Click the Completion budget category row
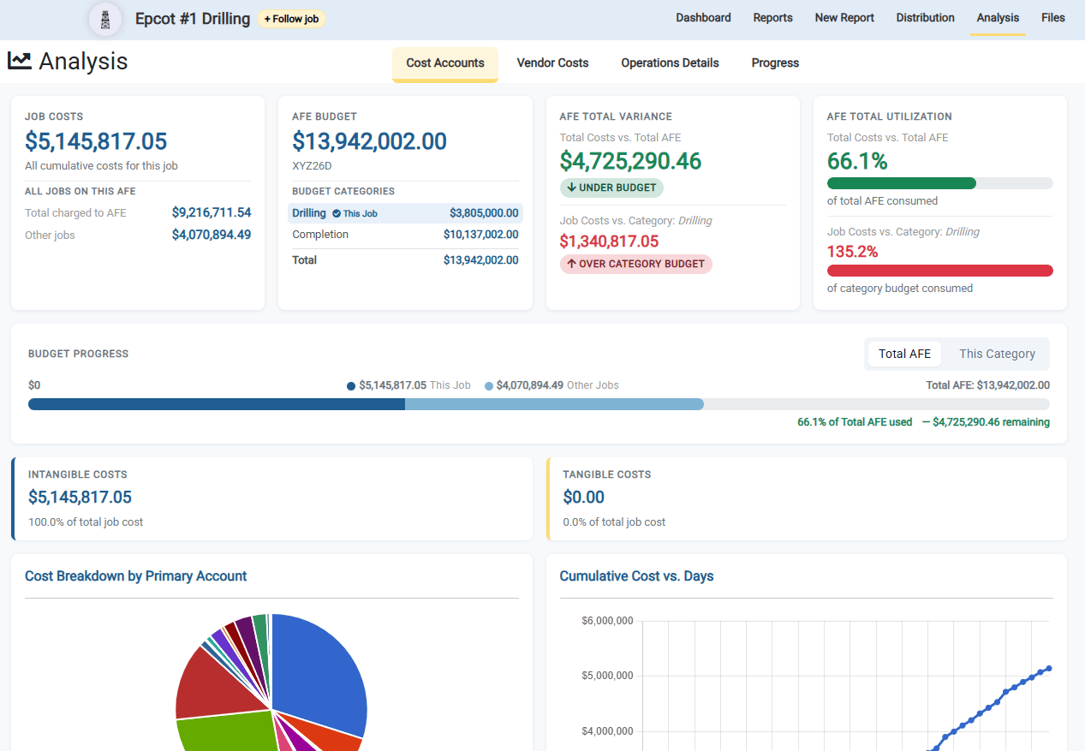The image size is (1085, 751). coord(405,235)
